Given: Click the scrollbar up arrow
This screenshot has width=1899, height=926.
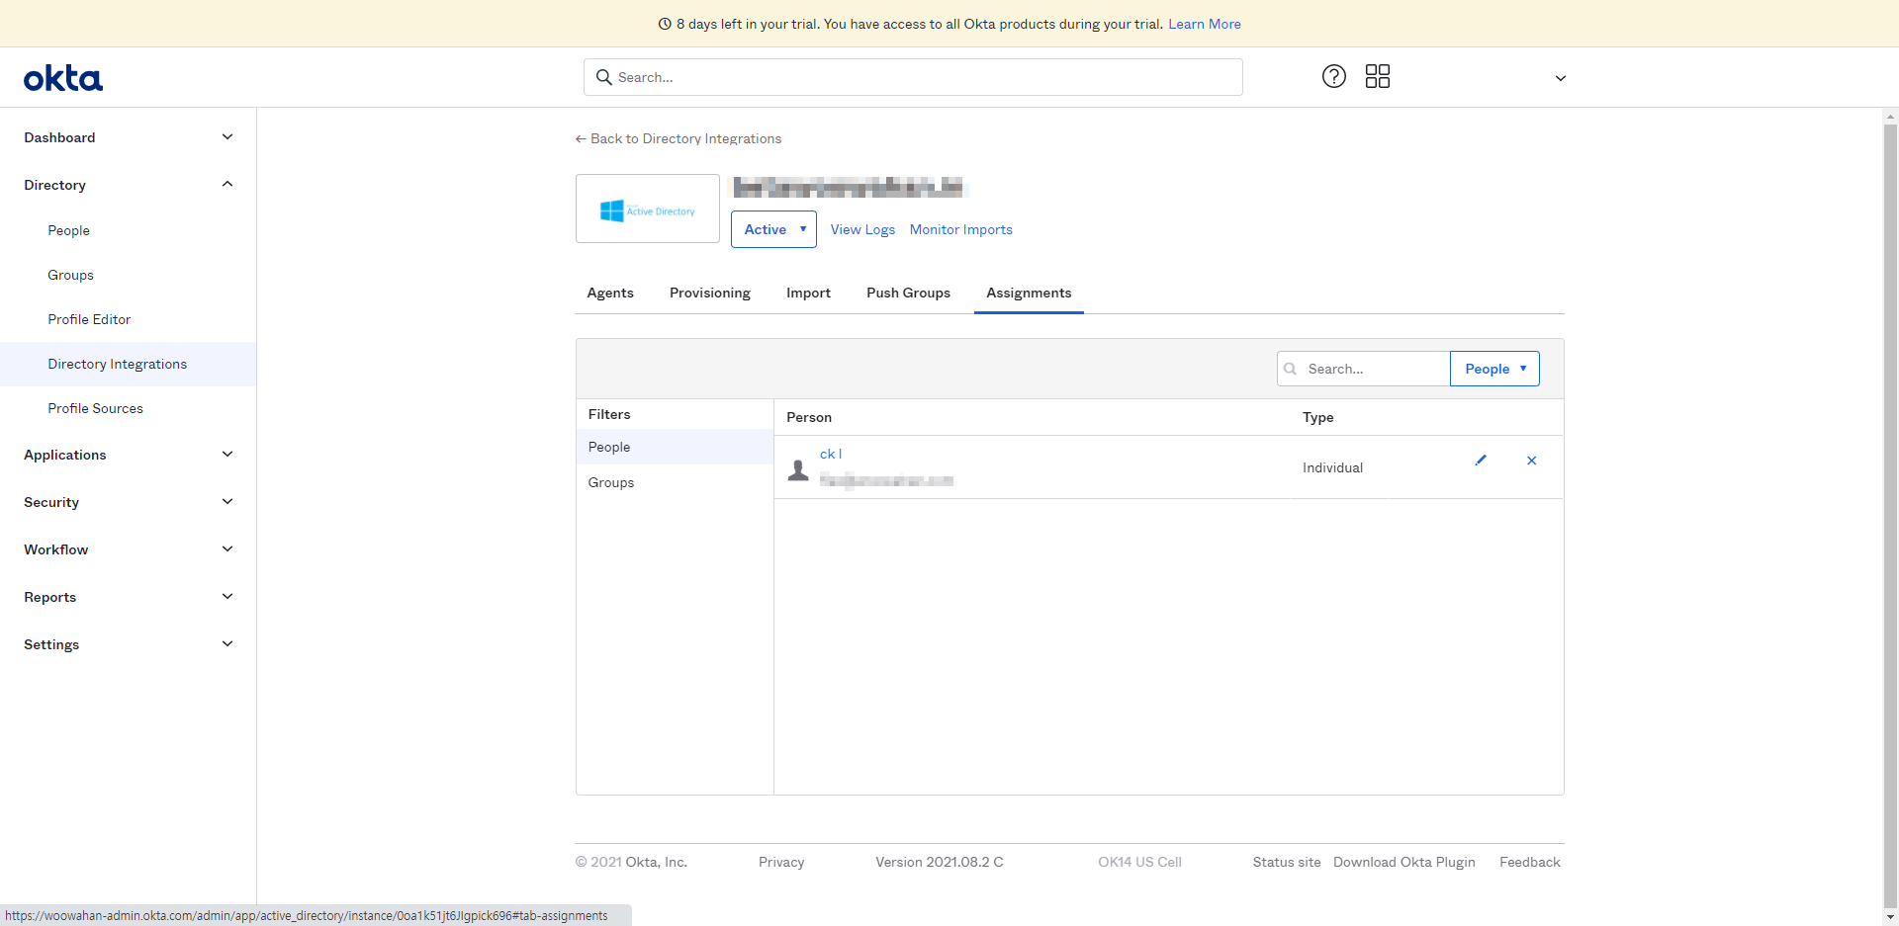Looking at the screenshot, I should 1890,116.
